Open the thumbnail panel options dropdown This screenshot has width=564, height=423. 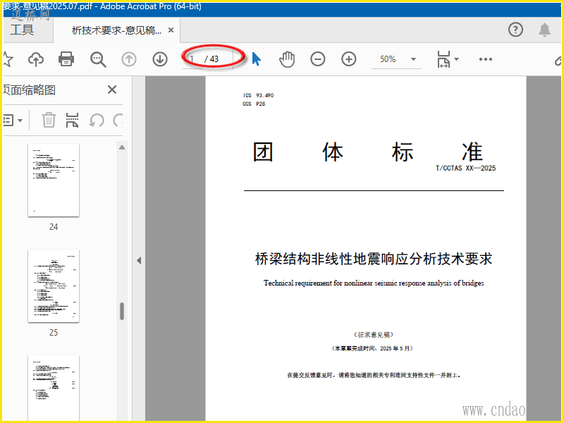13,120
